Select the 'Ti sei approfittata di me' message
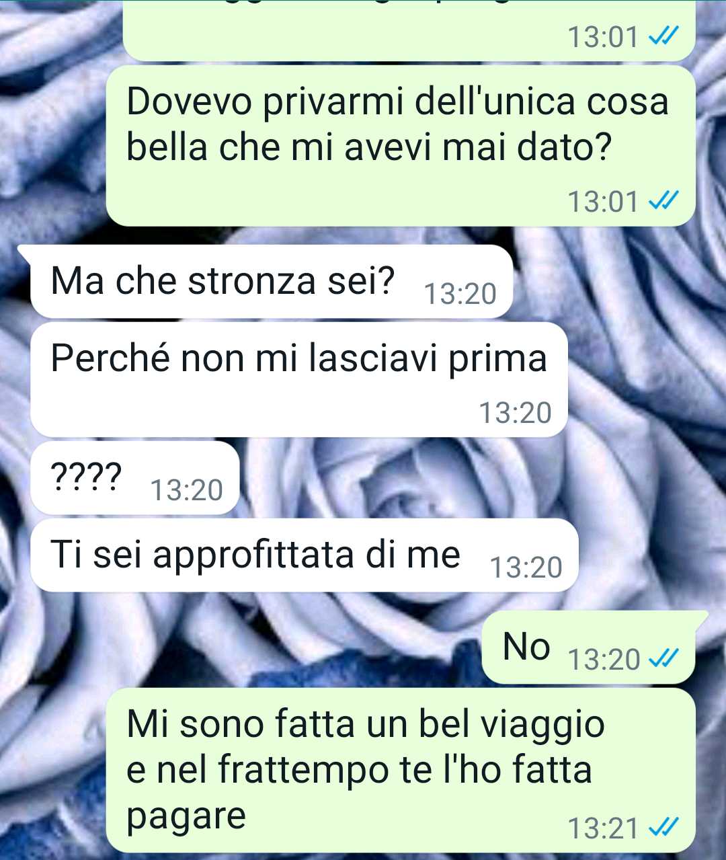This screenshot has height=860, width=726. tap(305, 555)
